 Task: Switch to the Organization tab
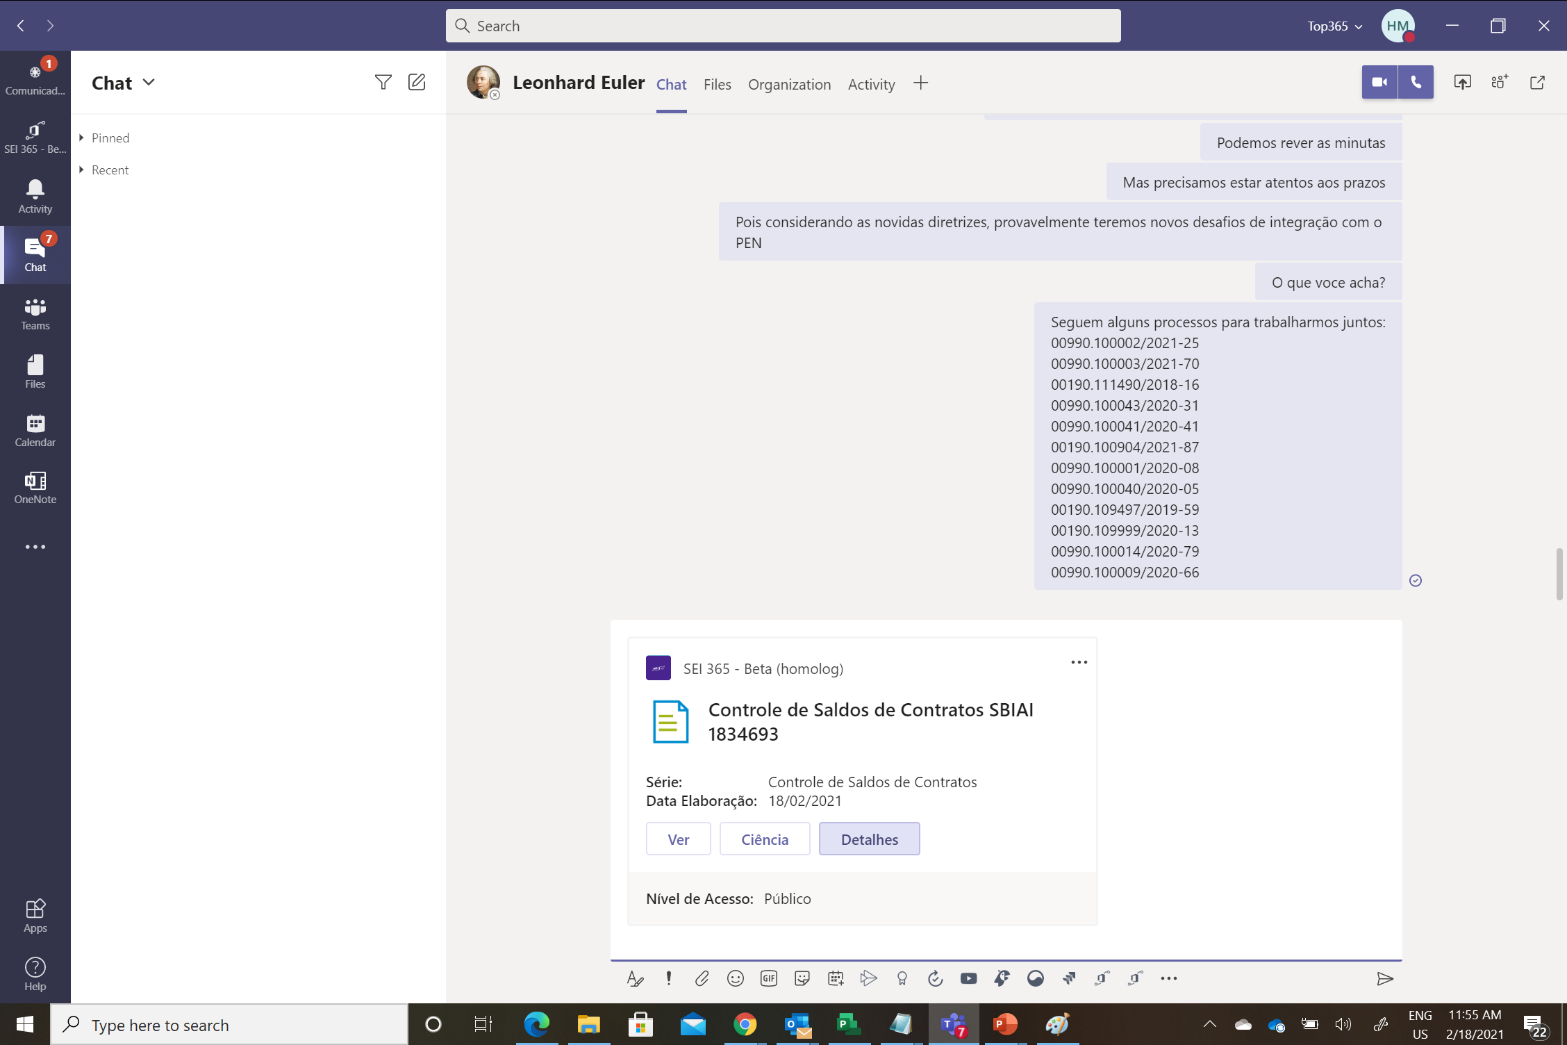[789, 85]
